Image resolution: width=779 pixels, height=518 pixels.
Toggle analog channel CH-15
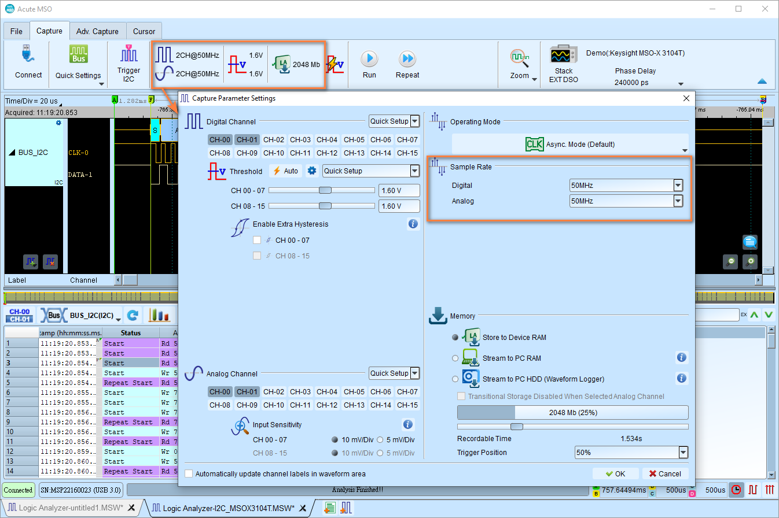tap(407, 405)
